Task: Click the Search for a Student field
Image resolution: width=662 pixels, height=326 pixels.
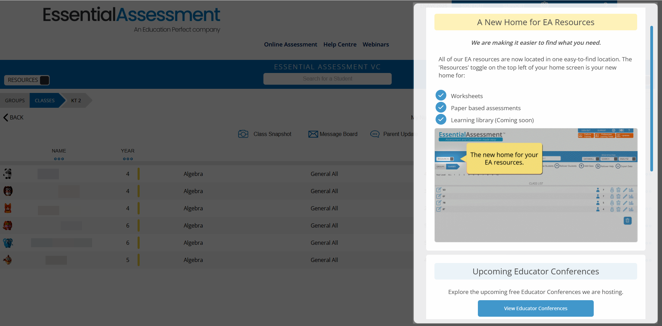Action: pos(328,79)
